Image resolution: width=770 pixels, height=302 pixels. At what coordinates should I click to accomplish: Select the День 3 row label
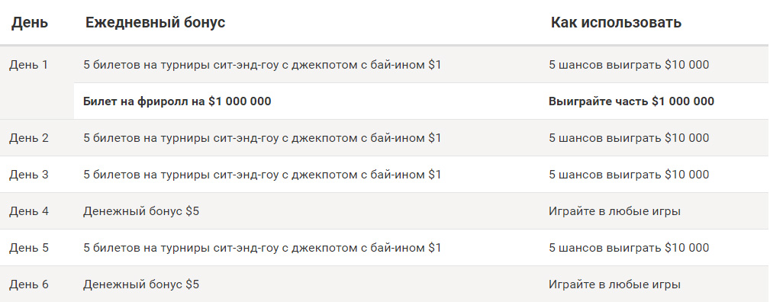click(x=29, y=175)
